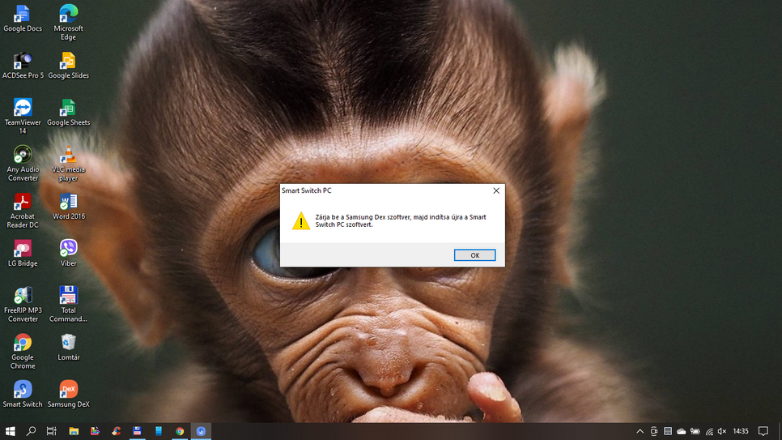Select the Google Docs desktop icon
Screen dimensions: 782x440
tap(23, 19)
